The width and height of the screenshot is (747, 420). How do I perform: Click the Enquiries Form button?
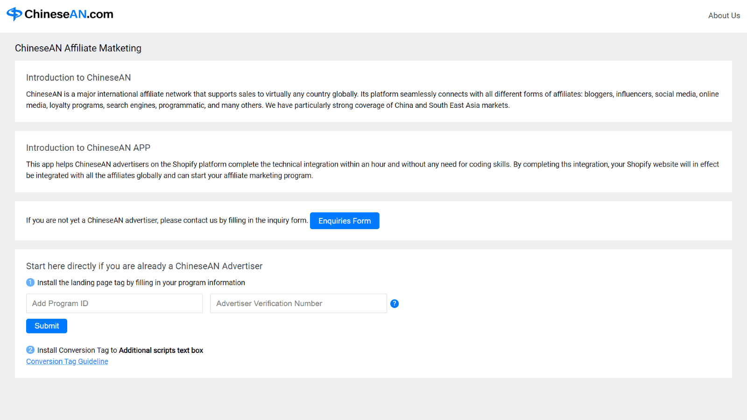click(x=345, y=220)
